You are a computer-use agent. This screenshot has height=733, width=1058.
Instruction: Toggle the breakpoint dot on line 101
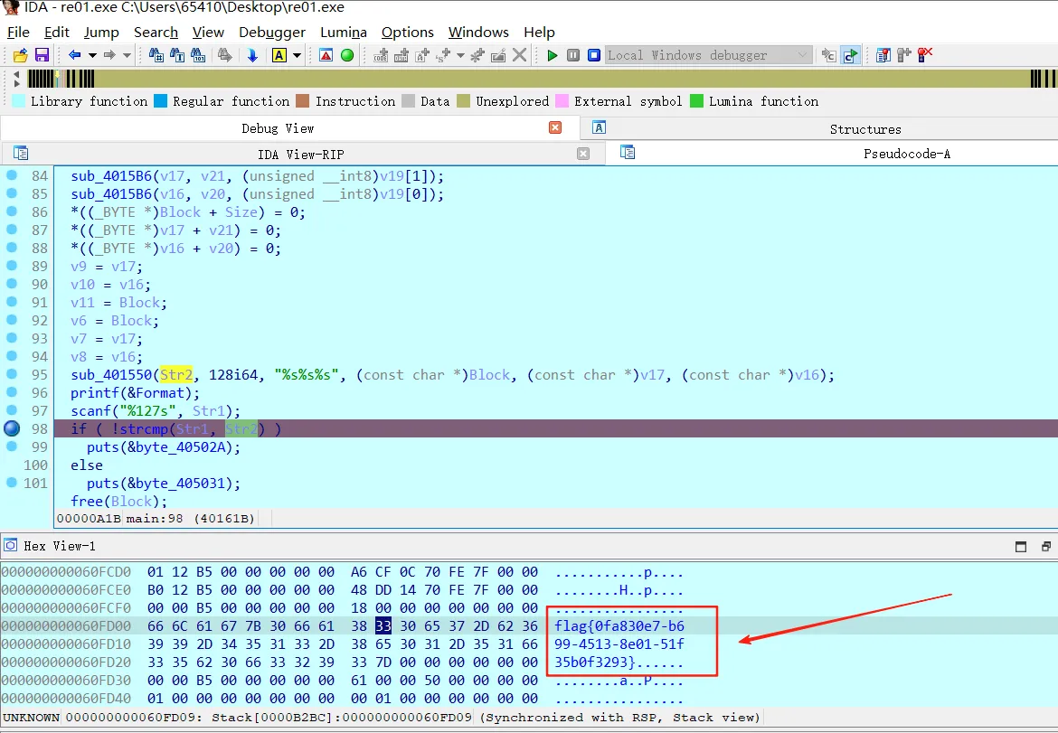(12, 483)
